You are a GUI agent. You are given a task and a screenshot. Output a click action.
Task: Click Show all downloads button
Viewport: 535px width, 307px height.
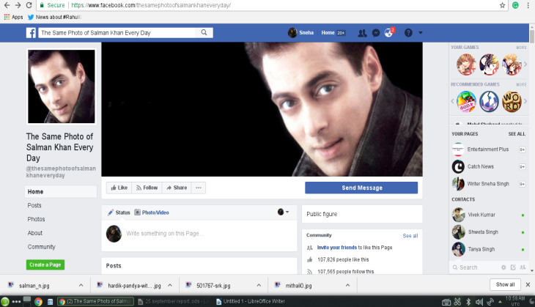tap(505, 284)
